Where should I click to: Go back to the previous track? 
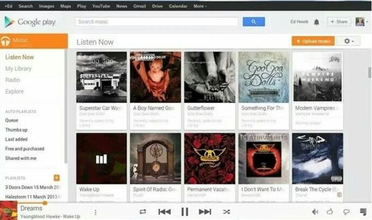(x=164, y=211)
